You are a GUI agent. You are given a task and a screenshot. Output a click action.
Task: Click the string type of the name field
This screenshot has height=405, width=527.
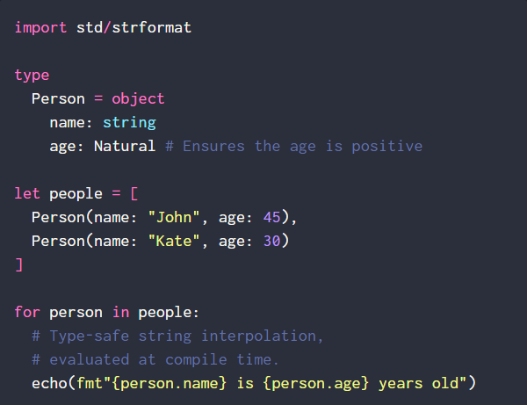(129, 122)
